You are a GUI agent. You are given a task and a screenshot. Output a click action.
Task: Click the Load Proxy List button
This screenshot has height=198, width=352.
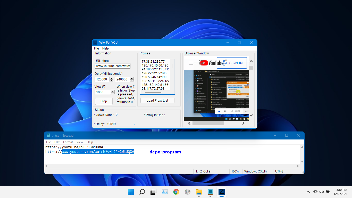click(157, 101)
